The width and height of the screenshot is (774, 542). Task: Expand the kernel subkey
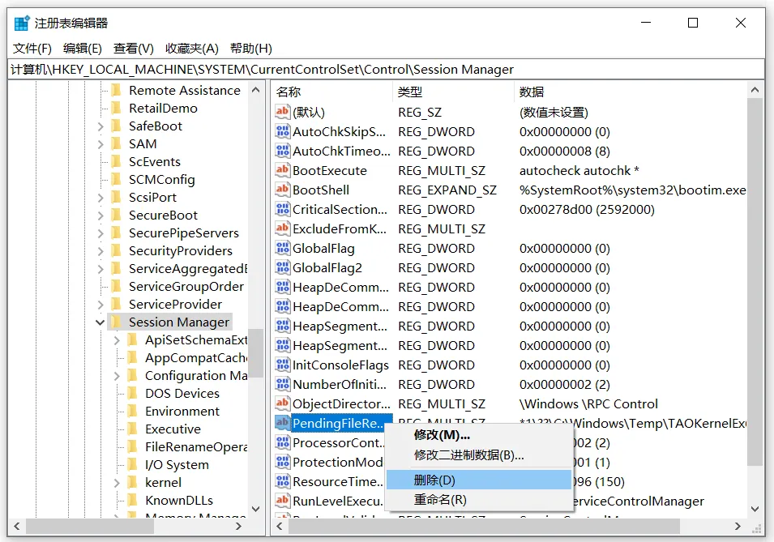click(x=117, y=483)
